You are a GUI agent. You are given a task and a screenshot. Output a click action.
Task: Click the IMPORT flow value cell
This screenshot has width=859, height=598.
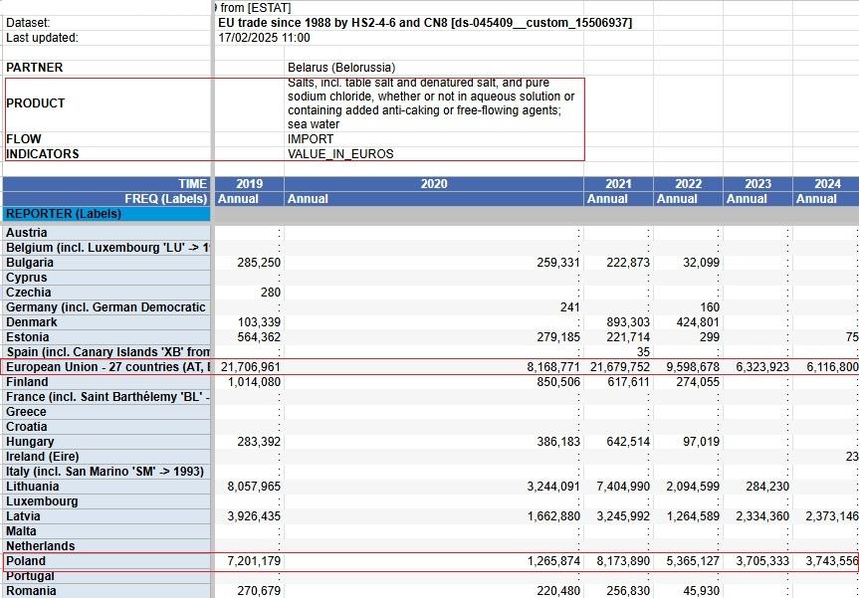click(x=434, y=139)
